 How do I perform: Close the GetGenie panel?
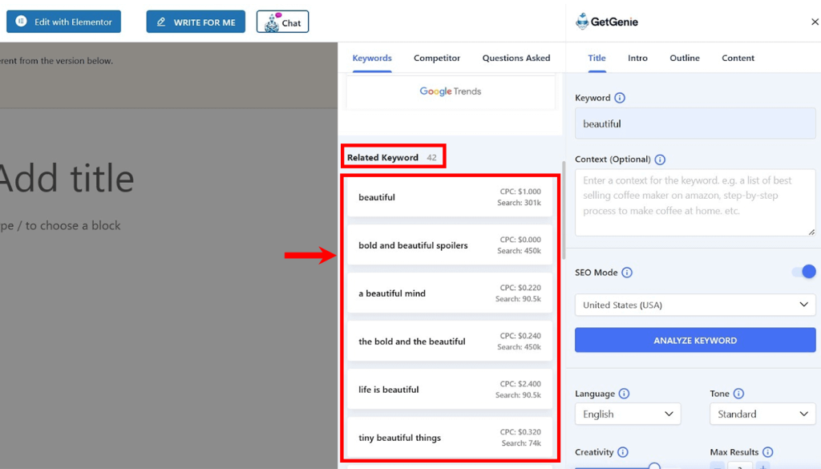tap(815, 22)
